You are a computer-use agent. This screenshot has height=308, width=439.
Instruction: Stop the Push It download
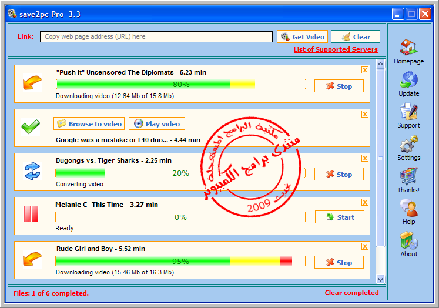click(x=339, y=86)
